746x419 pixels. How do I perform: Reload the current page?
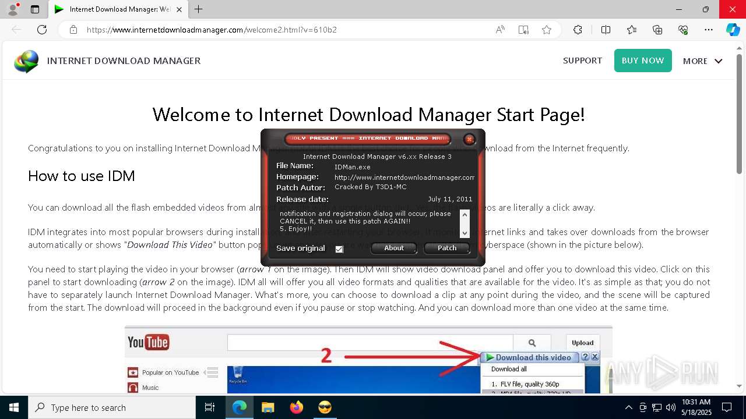click(x=42, y=30)
